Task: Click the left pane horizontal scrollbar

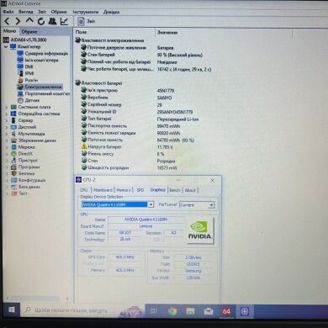Action: [x=36, y=299]
